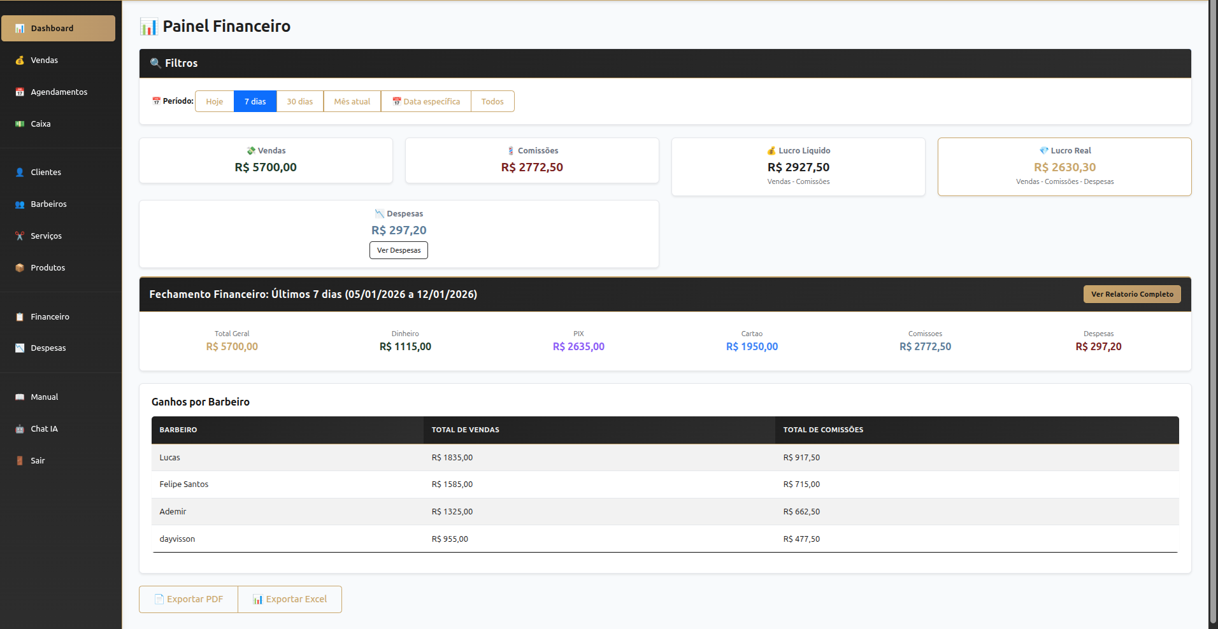This screenshot has height=629, width=1218.
Task: Launch Chat IA from the sidebar icon
Action: pos(20,428)
